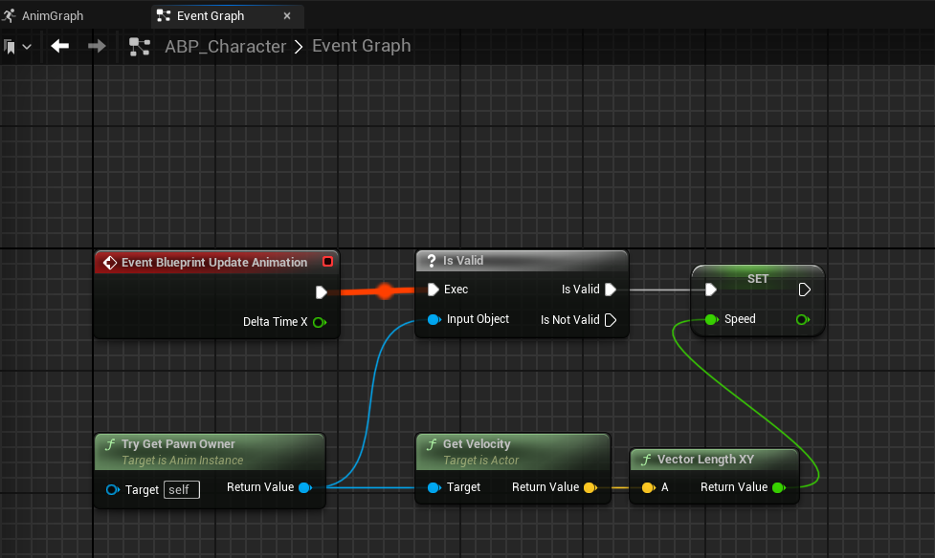Click the 'Target is Actor' subtitle
Image resolution: width=935 pixels, height=558 pixels.
pos(480,461)
